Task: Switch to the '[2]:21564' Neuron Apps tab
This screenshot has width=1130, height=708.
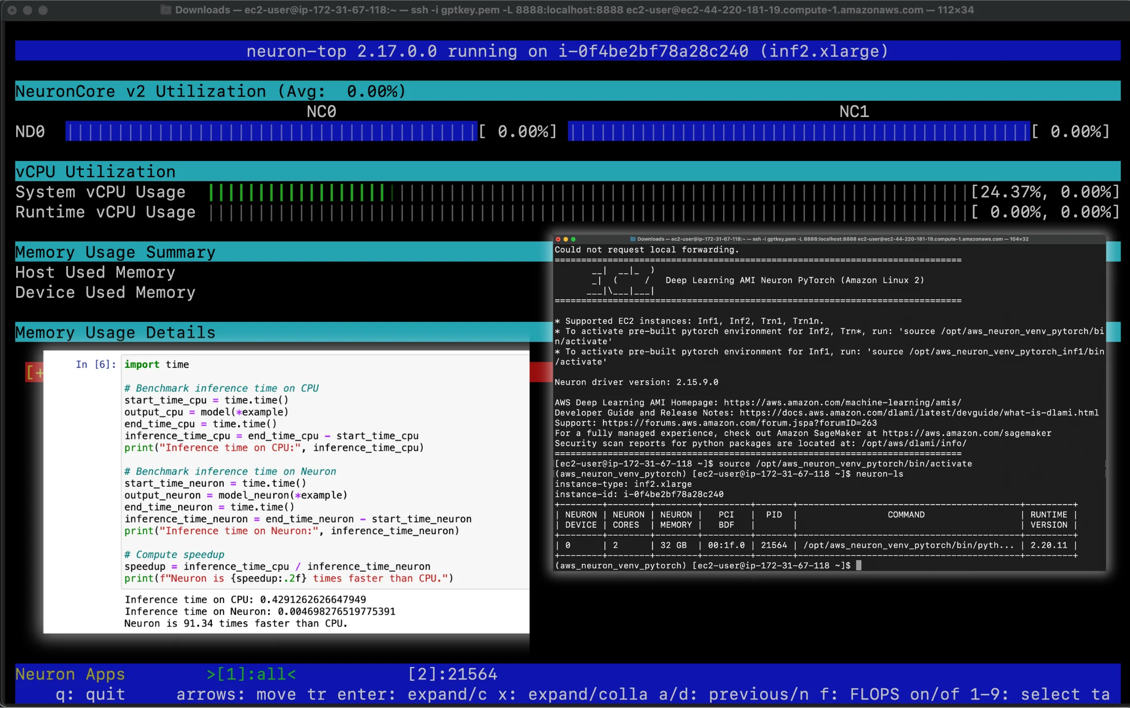Action: (x=452, y=674)
